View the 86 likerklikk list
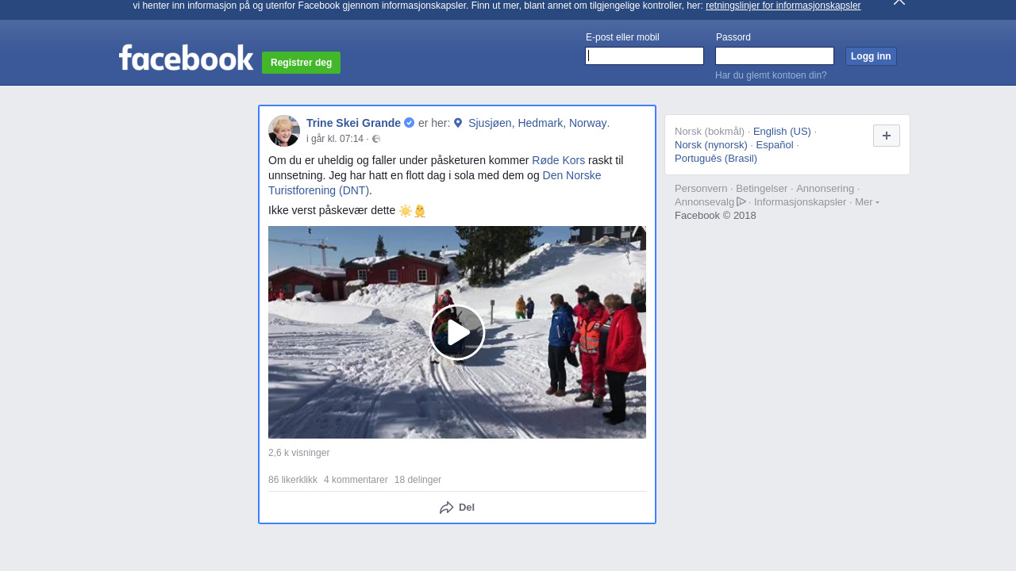Viewport: 1016px width, 571px height. pyautogui.click(x=293, y=480)
